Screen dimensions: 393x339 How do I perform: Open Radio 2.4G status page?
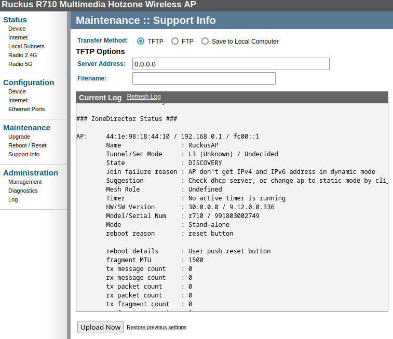pyautogui.click(x=22, y=55)
